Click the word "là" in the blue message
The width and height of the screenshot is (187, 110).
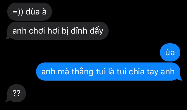111,72
